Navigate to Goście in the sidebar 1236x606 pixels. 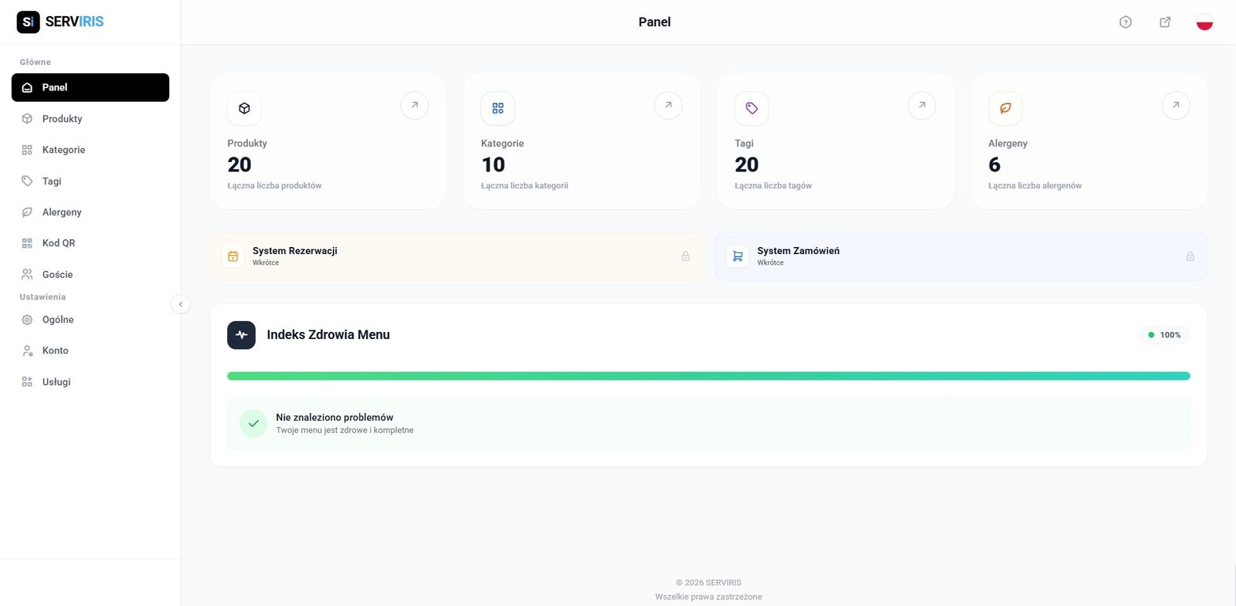pos(57,275)
